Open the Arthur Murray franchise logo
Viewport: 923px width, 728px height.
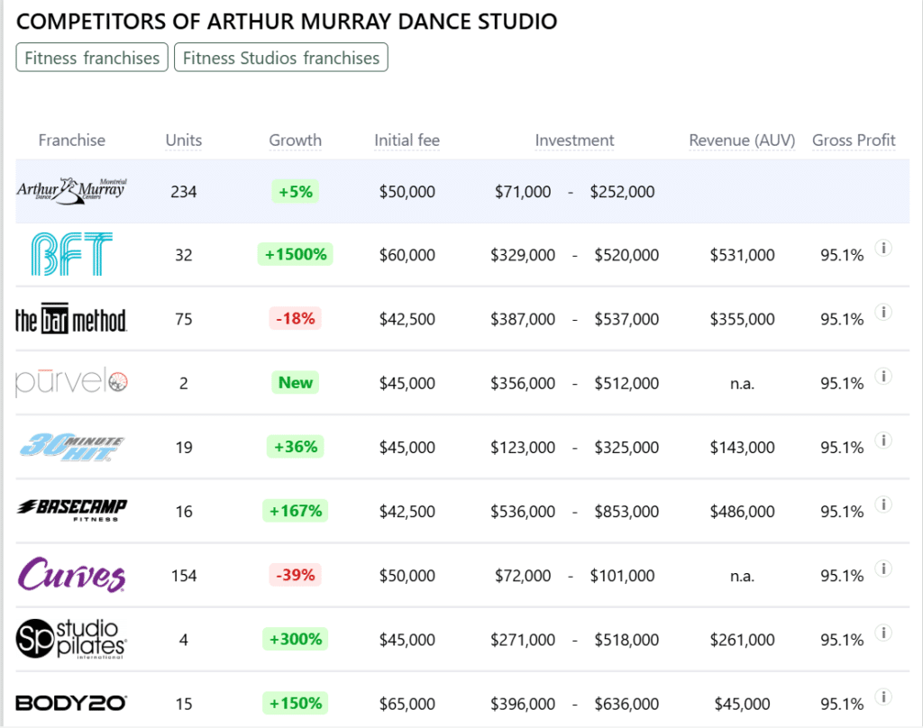coord(72,191)
